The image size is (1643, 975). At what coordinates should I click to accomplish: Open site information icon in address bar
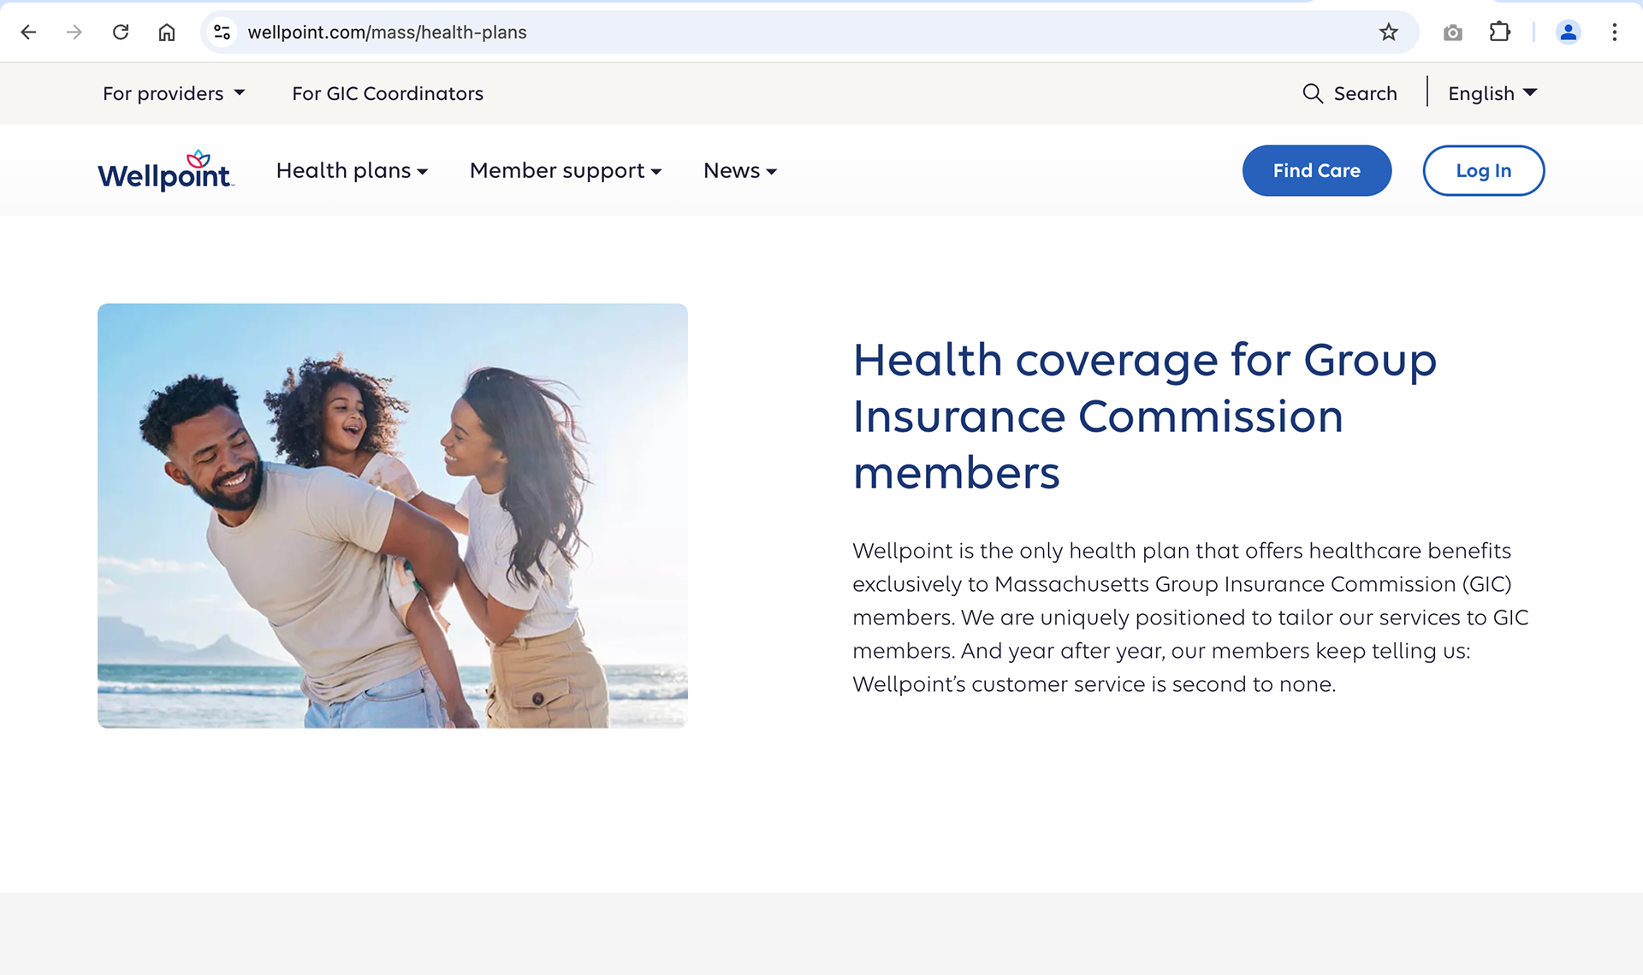[x=222, y=32]
